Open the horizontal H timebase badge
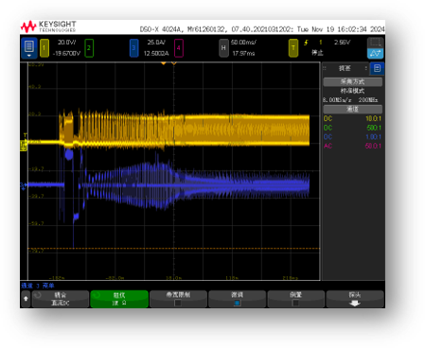425x348 pixels. 223,48
